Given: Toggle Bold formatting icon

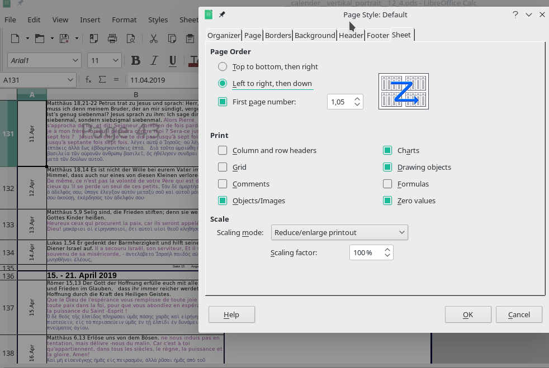Looking at the screenshot, I should (x=135, y=60).
